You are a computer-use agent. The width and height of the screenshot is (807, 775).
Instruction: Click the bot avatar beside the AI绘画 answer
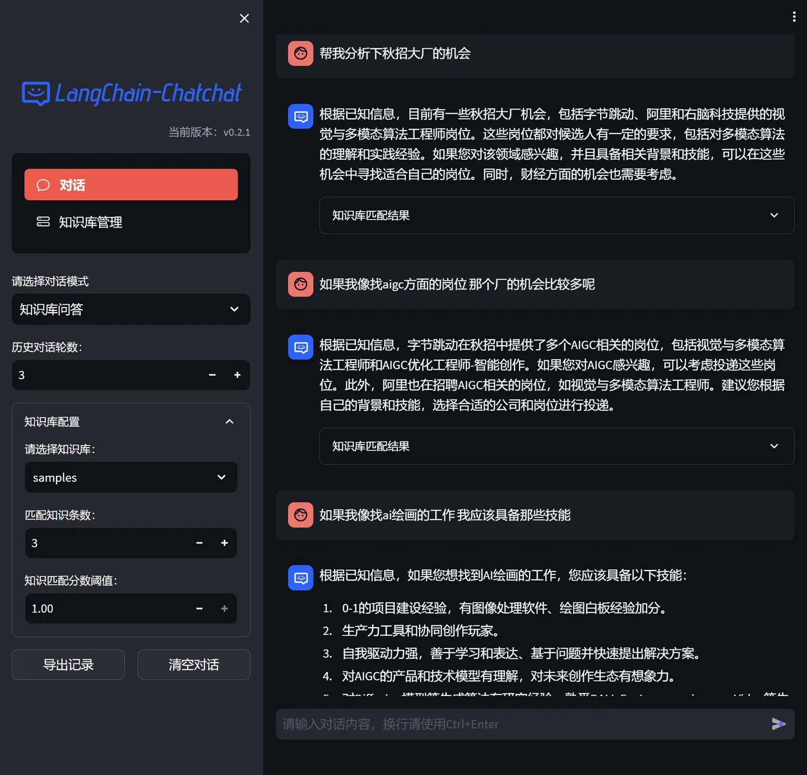tap(300, 578)
